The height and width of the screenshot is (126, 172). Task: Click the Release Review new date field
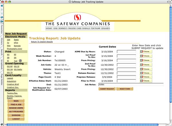[x=126, y=73]
